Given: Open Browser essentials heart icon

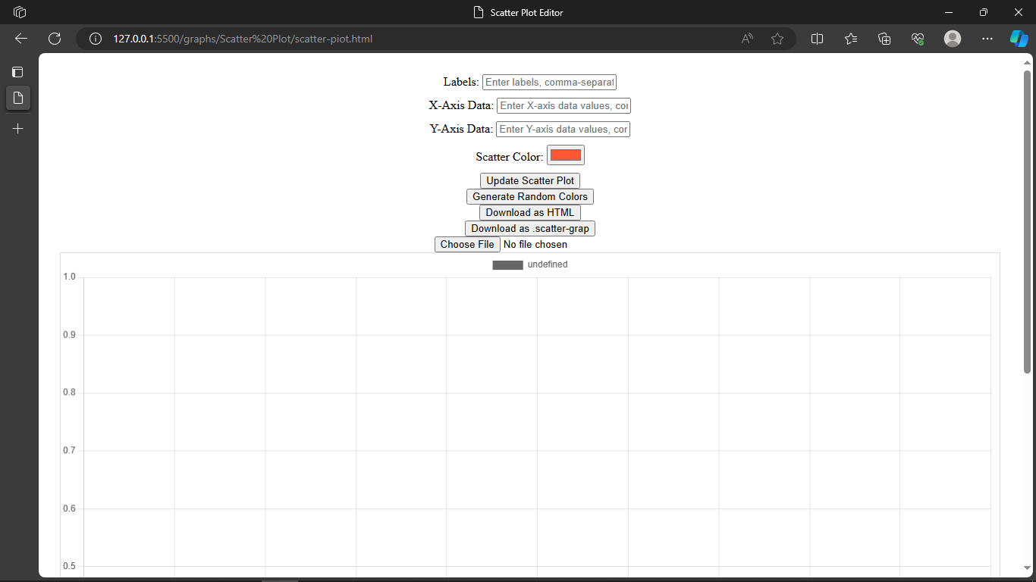Looking at the screenshot, I should [918, 39].
